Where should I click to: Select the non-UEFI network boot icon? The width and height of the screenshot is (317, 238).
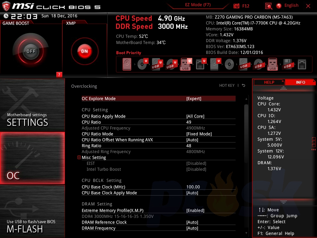coord(302,64)
